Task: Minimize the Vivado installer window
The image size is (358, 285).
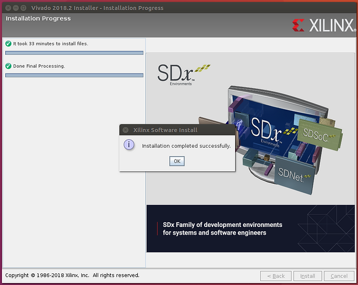Action: pyautogui.click(x=16, y=8)
